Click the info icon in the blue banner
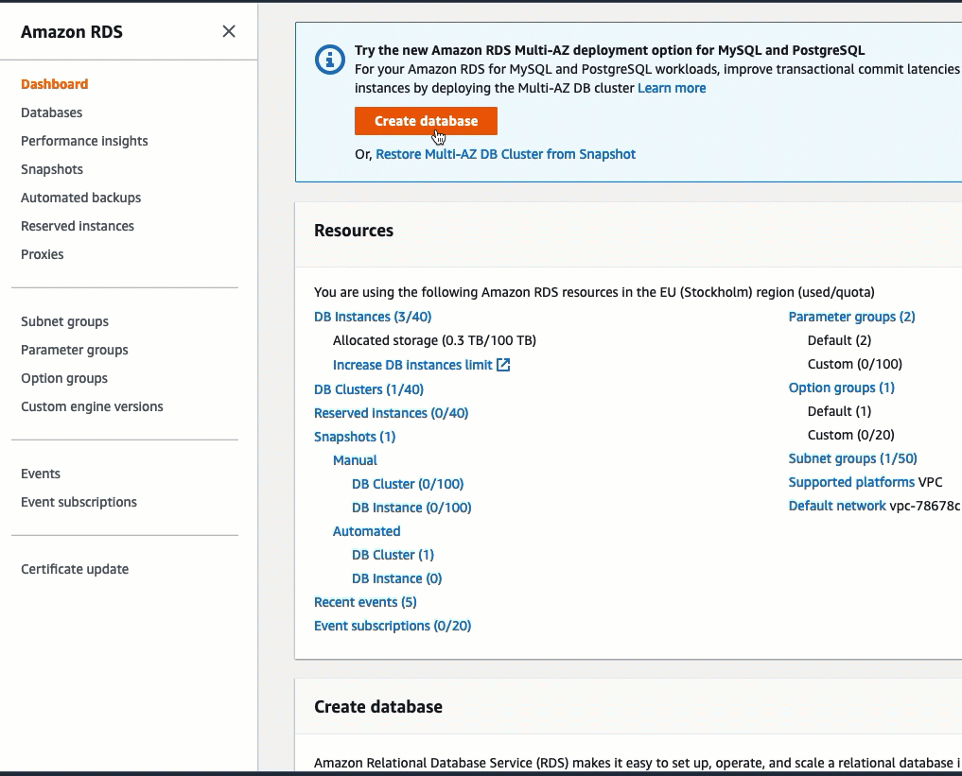This screenshot has height=776, width=962. (x=328, y=60)
